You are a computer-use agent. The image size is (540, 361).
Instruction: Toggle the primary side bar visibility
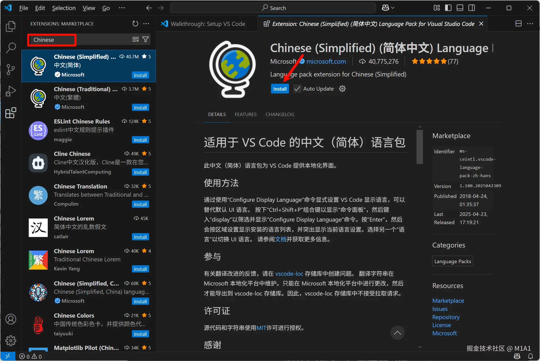448,8
